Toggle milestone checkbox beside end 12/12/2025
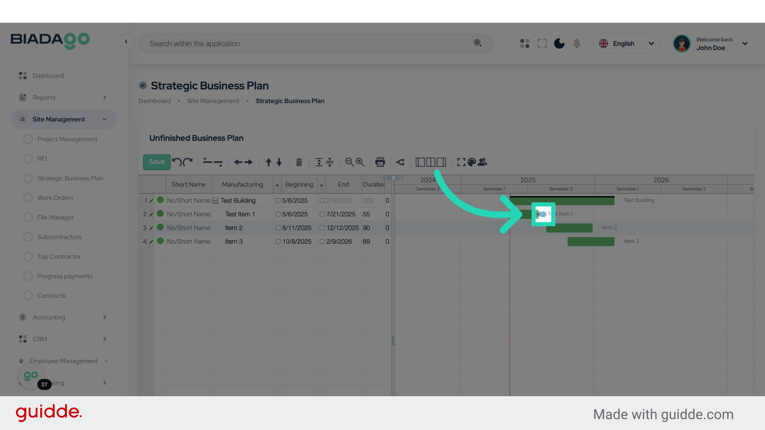The image size is (765, 430). [322, 228]
